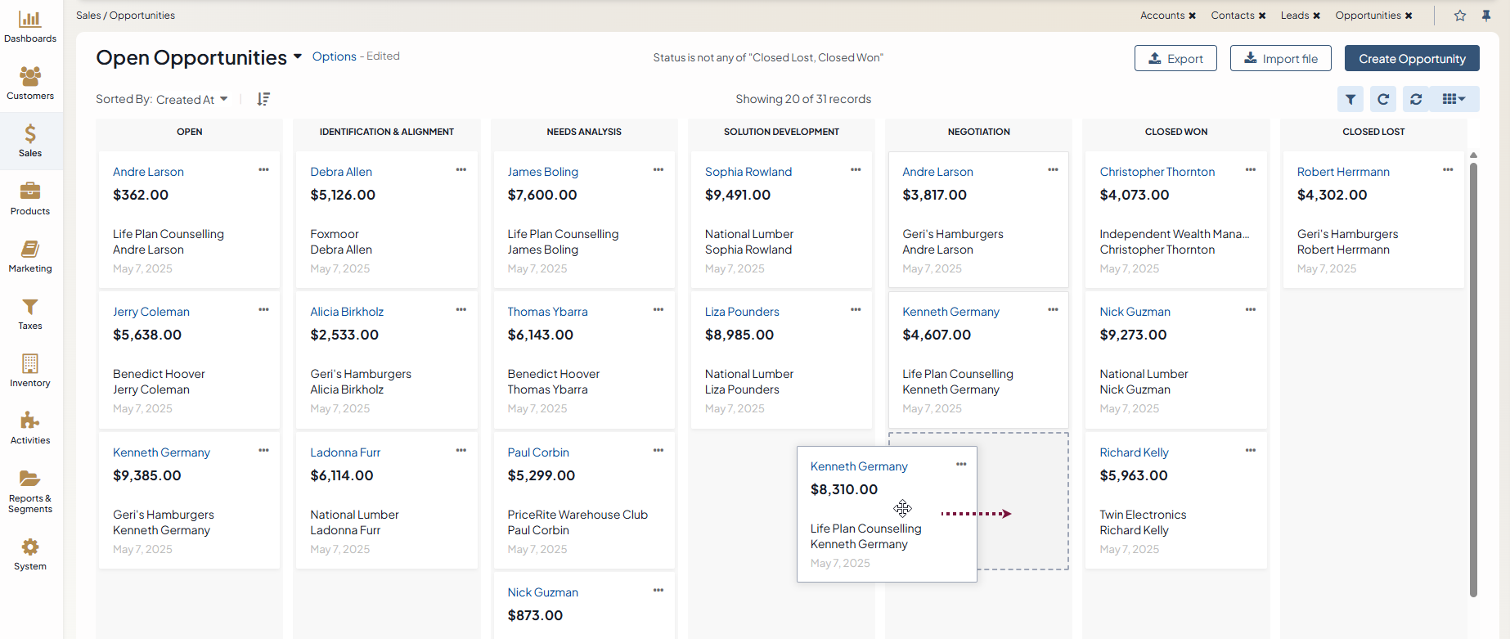Screen dimensions: 1510x639
Task: Toggle the sort direction icon
Action: (263, 99)
